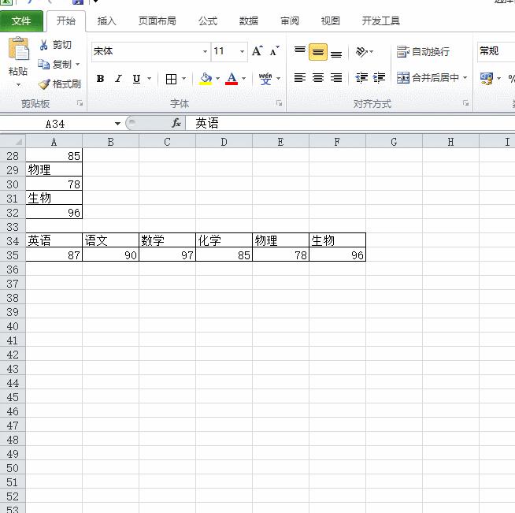Click the Paste clipboard icon
515x513 pixels.
click(18, 48)
